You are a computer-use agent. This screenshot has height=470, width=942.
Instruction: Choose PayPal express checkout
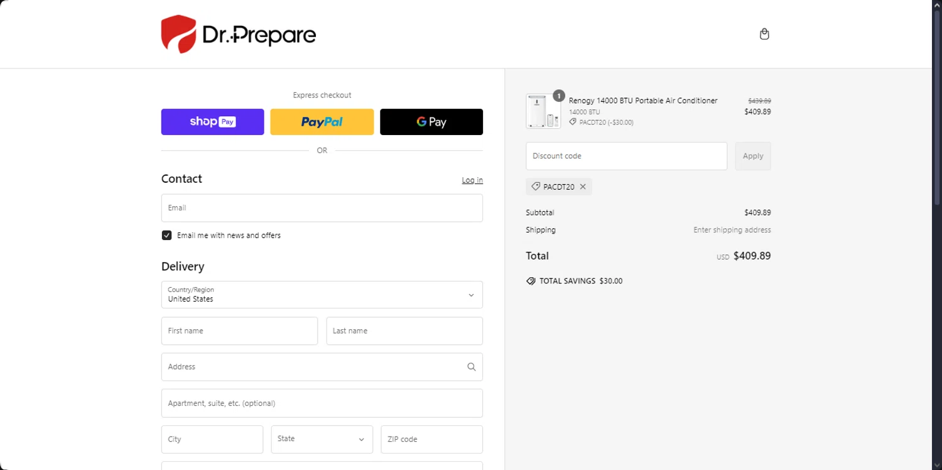322,122
